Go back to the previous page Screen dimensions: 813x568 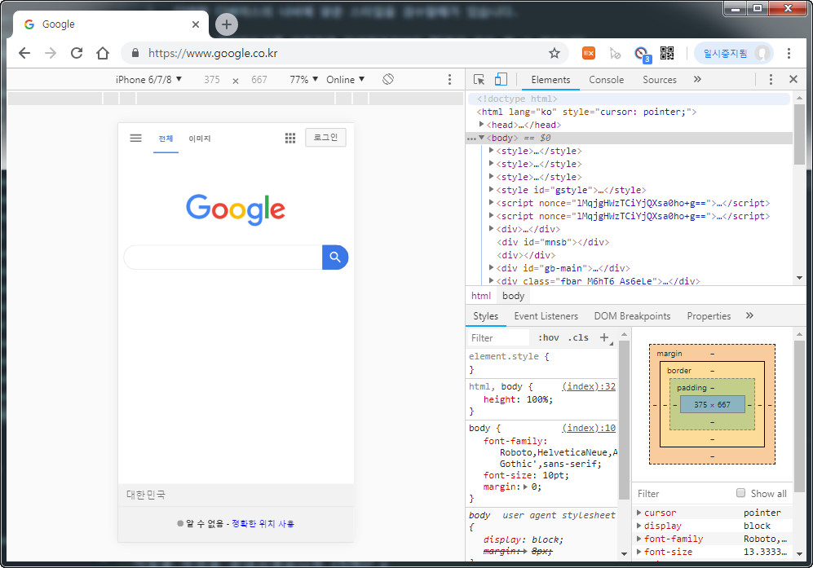tap(24, 53)
